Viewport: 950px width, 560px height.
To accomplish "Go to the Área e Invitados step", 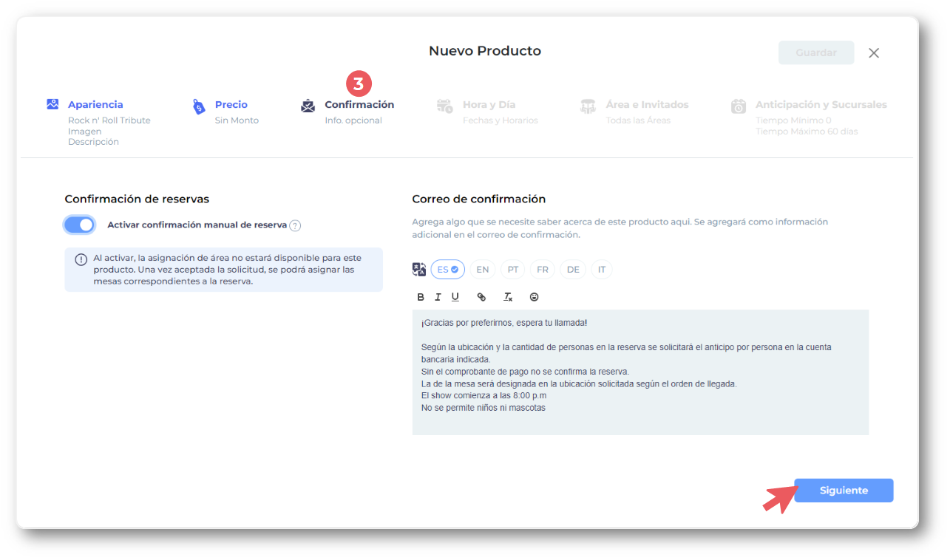I will (648, 105).
